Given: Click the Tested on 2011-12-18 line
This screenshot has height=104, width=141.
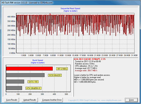Looking at the screenshot, I should [x=88, y=62].
